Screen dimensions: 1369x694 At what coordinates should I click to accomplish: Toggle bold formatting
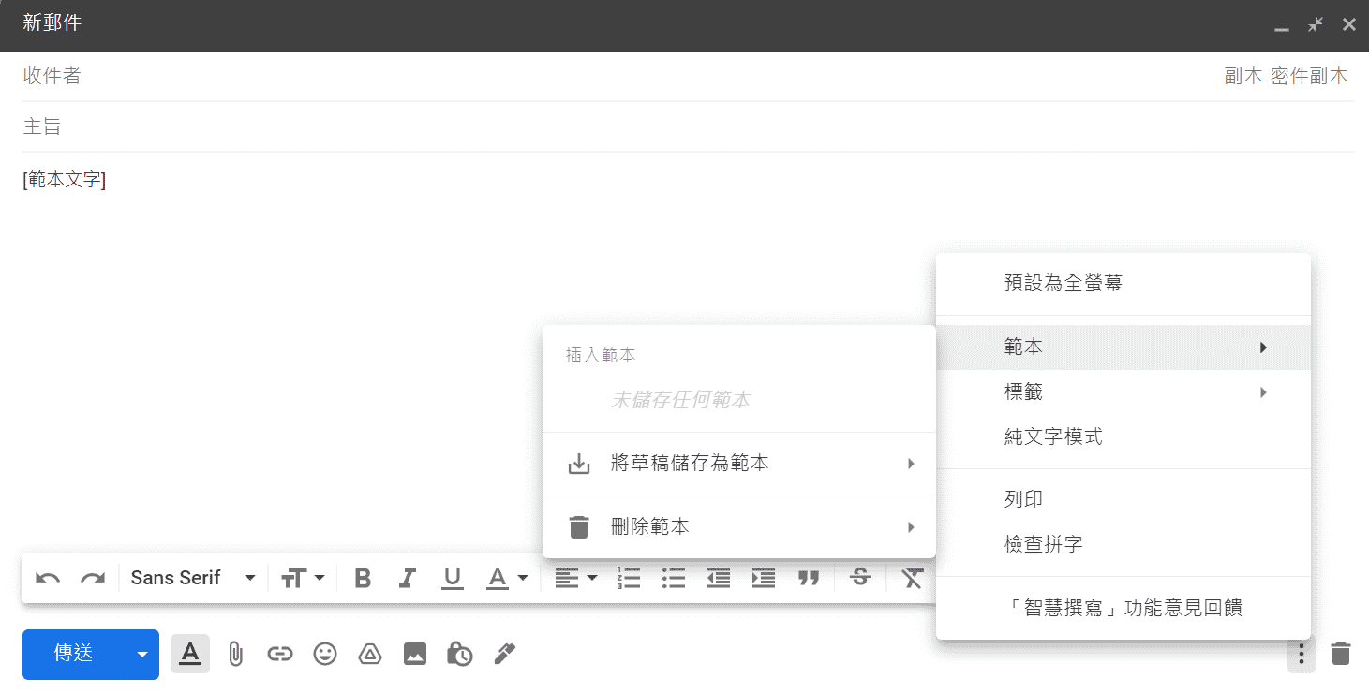click(363, 578)
